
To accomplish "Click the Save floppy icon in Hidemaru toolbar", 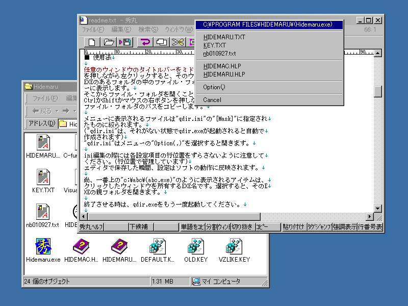I will 125,42.
